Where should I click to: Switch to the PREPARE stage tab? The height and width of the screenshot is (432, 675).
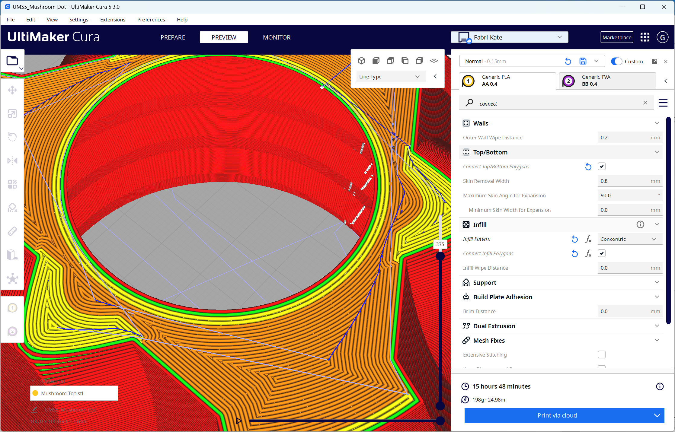(x=173, y=37)
